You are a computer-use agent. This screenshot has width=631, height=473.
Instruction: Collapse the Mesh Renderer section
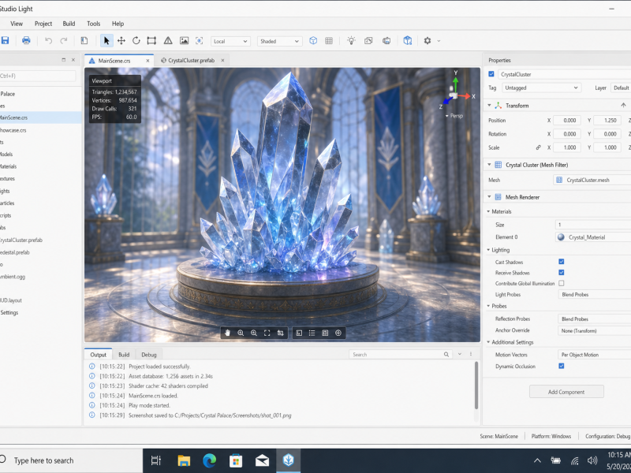point(489,197)
